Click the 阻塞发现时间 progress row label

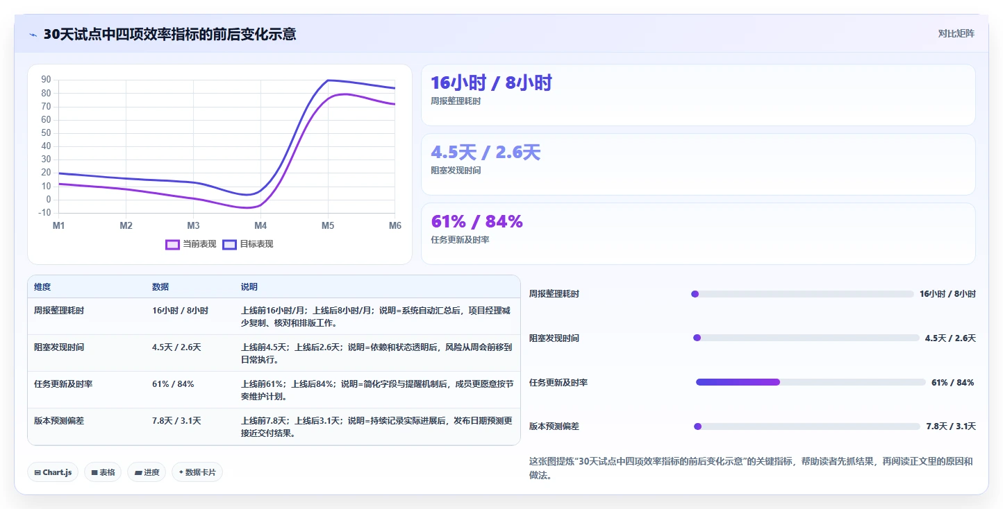coord(554,338)
